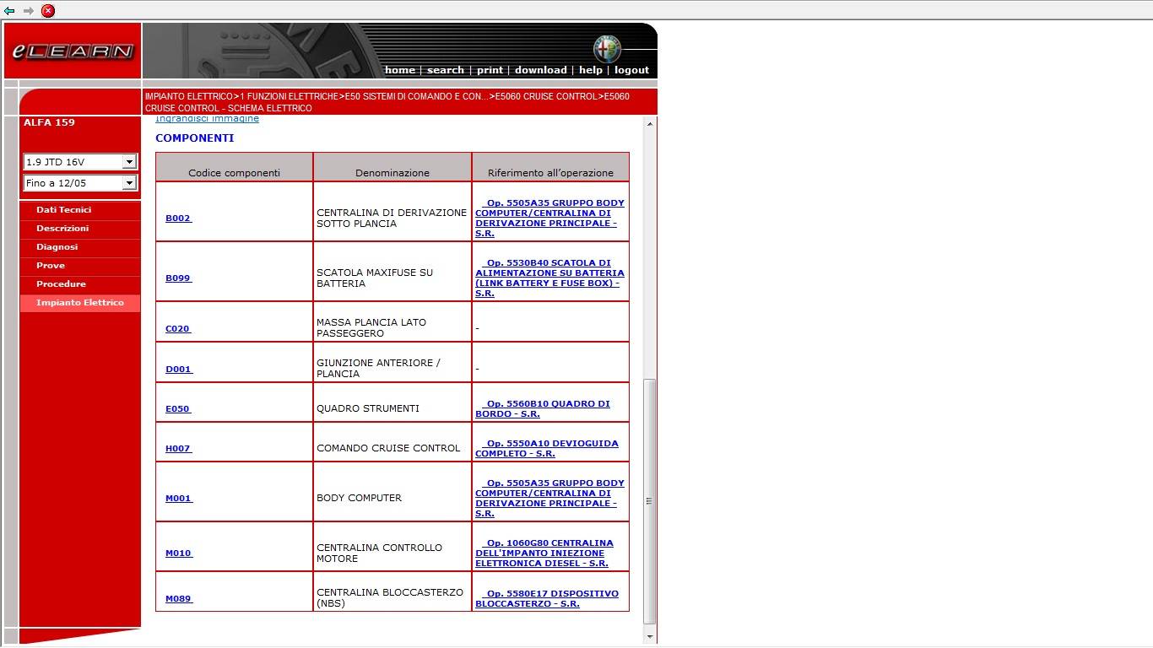
Task: Open component code H007 link
Action: click(x=178, y=448)
